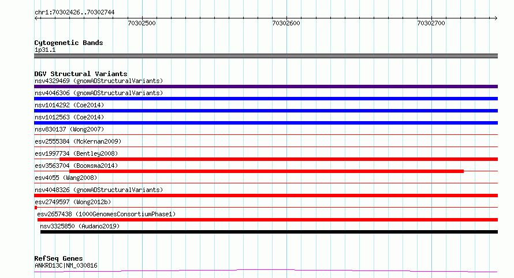Click the red esv2657438 variant bar
Screen dimensions: 514x278
coord(267,220)
